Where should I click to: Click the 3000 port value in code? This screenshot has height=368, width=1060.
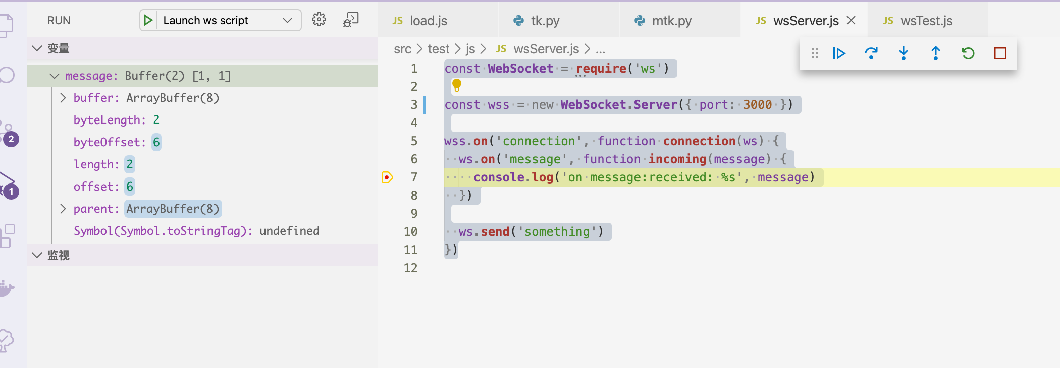757,104
